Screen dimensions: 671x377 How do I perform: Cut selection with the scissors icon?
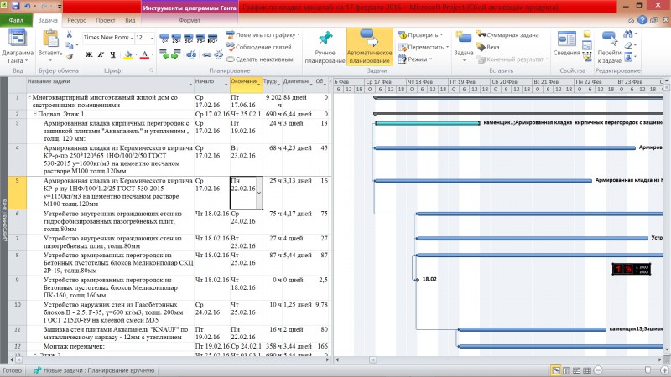[x=70, y=34]
